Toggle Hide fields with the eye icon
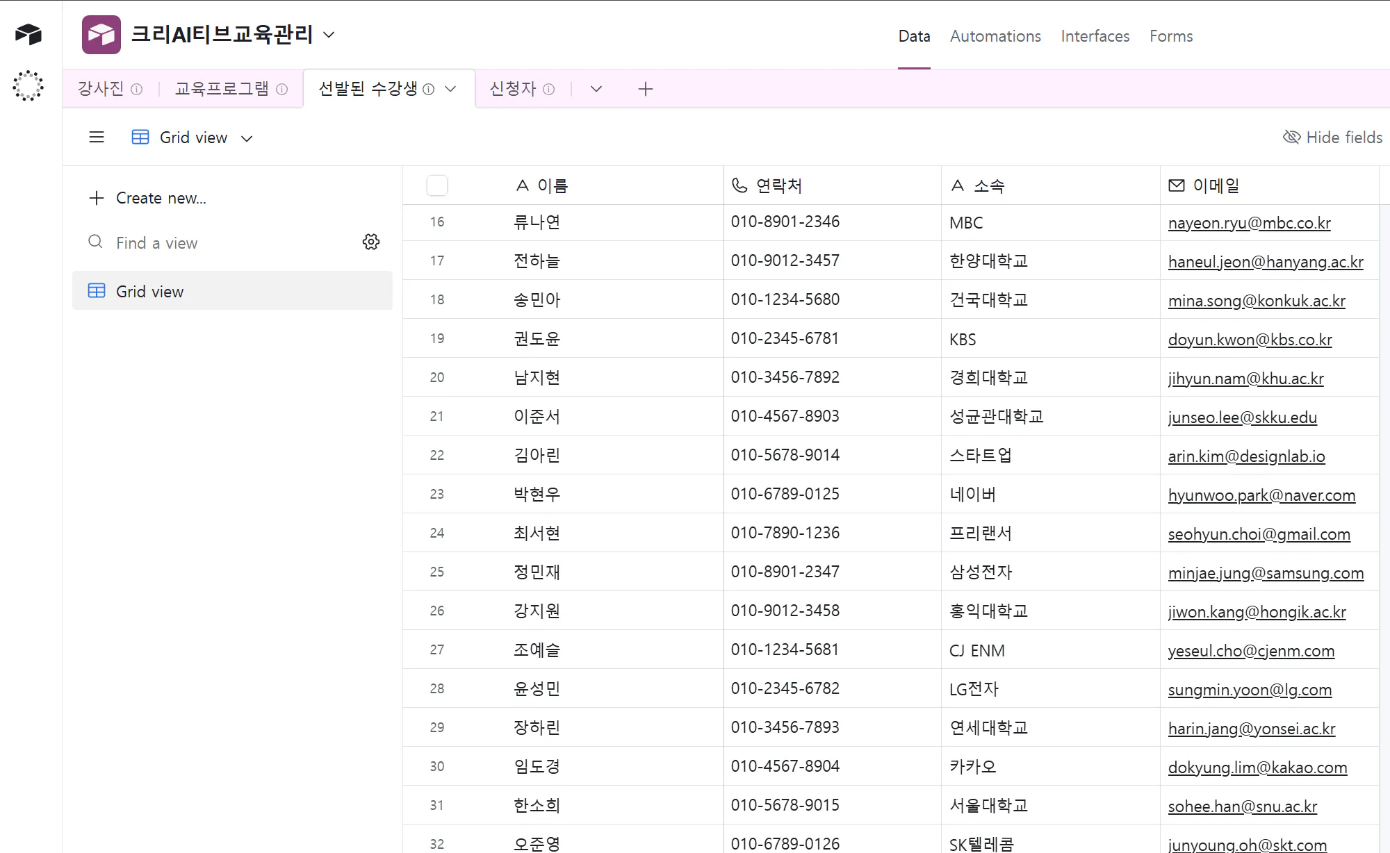1390x853 pixels. pyautogui.click(x=1292, y=137)
